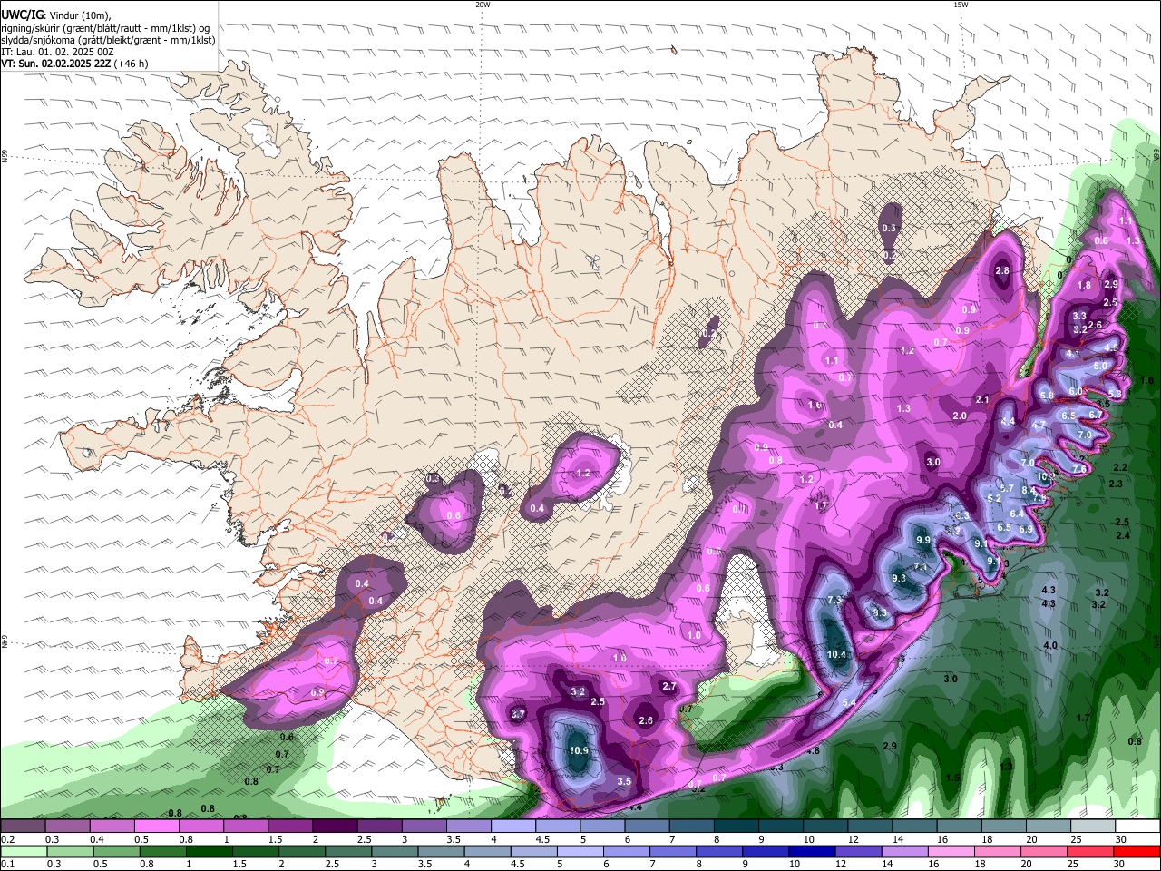Click the bright red 30+ rain legend swatch

click(x=1137, y=852)
